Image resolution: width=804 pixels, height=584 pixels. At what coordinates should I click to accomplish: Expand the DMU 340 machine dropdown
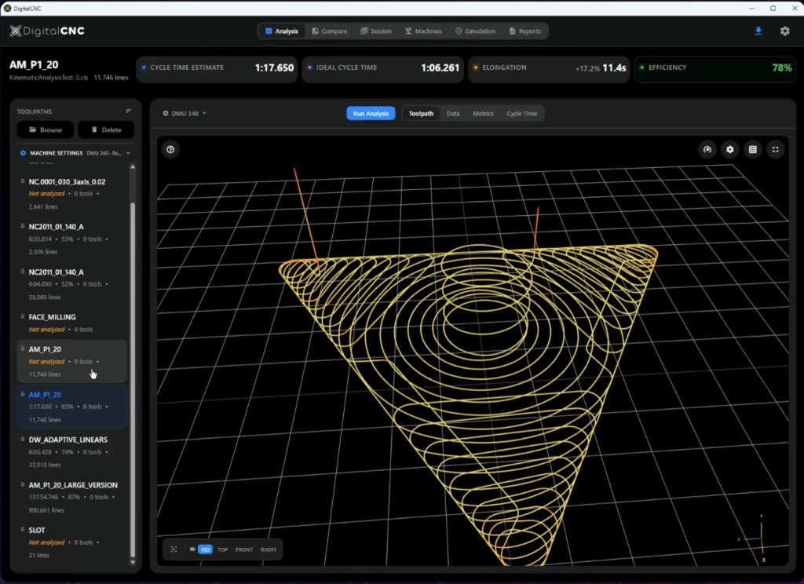(x=185, y=114)
